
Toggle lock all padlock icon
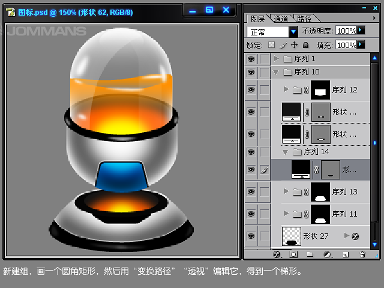click(x=305, y=45)
